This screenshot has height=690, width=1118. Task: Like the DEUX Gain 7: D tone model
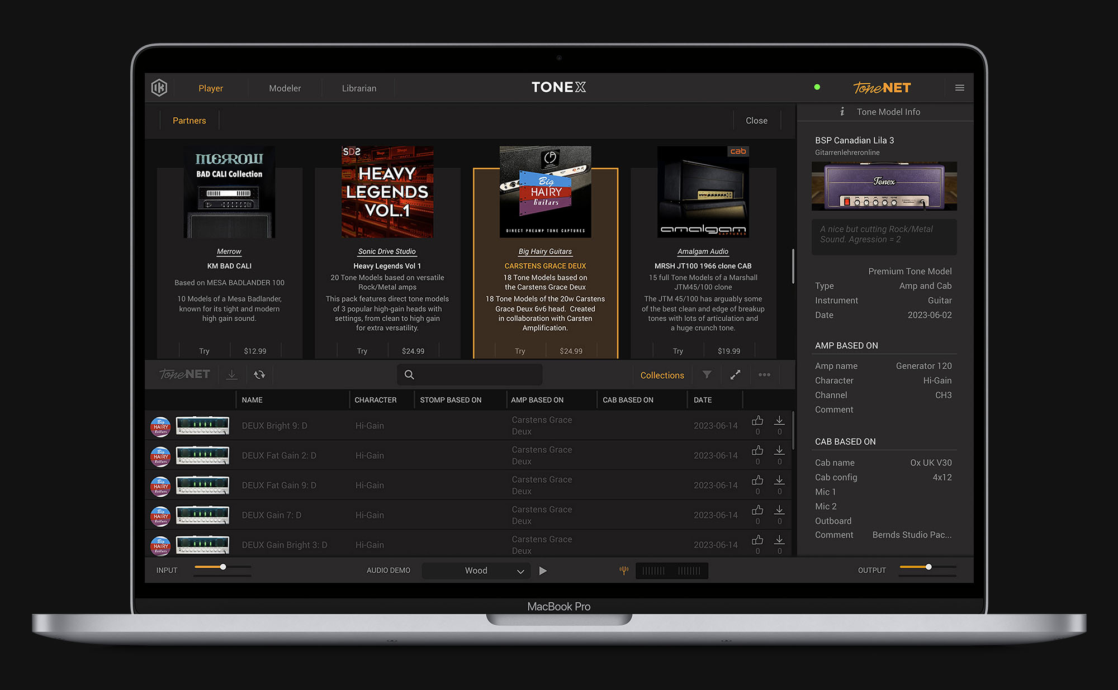coord(757,511)
